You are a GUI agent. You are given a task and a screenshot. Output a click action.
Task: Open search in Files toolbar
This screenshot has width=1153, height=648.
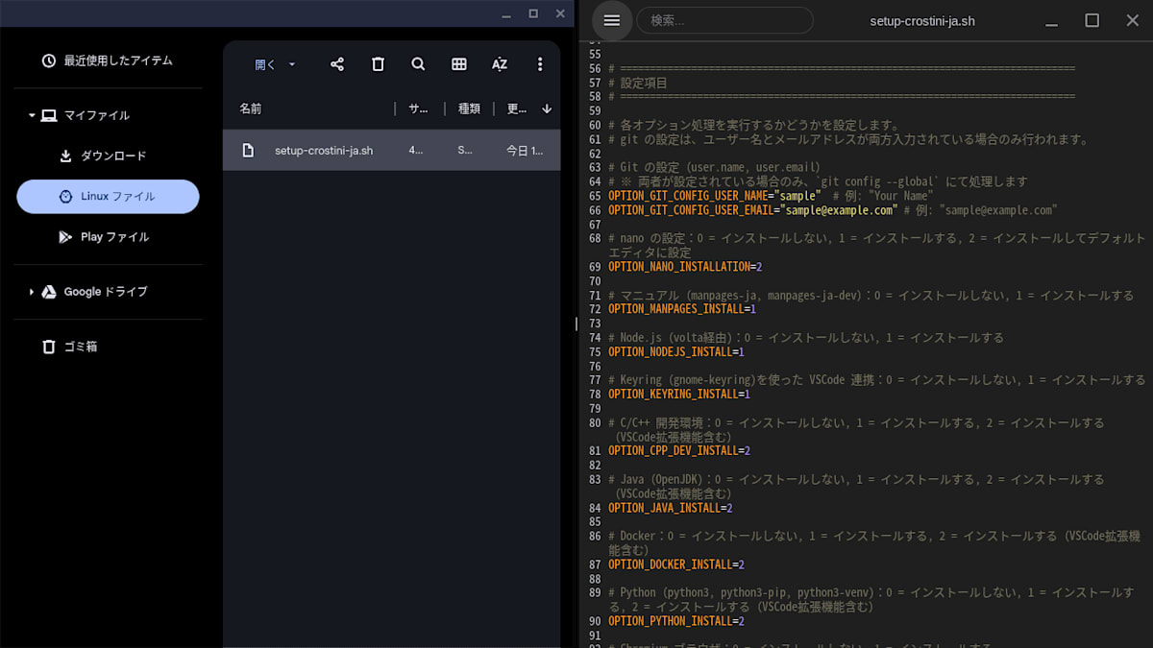[x=418, y=64]
